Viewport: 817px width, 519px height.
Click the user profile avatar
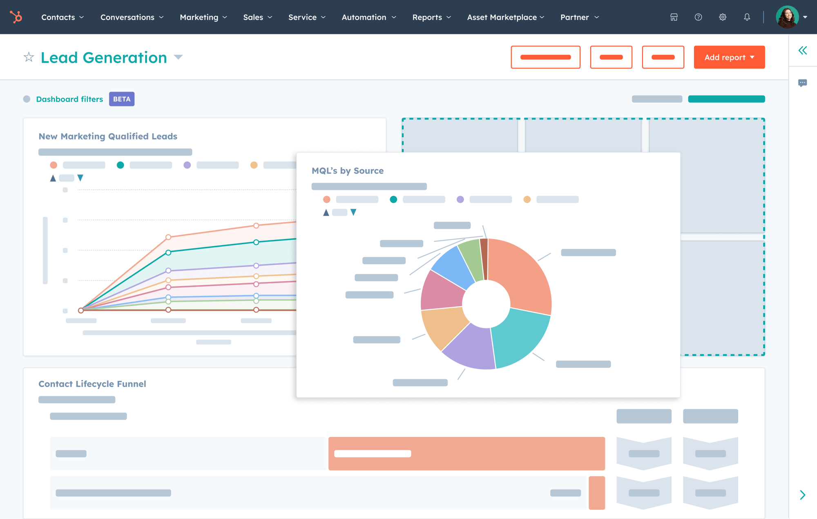787,17
